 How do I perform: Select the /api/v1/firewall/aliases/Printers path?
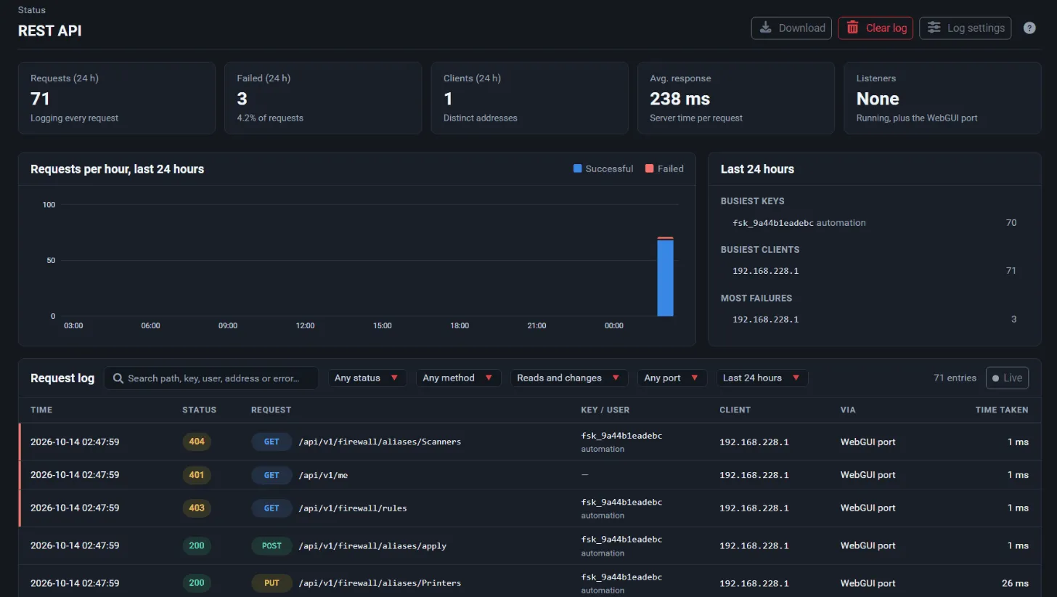(x=380, y=583)
